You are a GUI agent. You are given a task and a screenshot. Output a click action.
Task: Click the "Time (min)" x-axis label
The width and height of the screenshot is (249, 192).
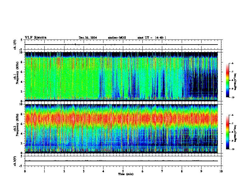[x=126, y=174]
